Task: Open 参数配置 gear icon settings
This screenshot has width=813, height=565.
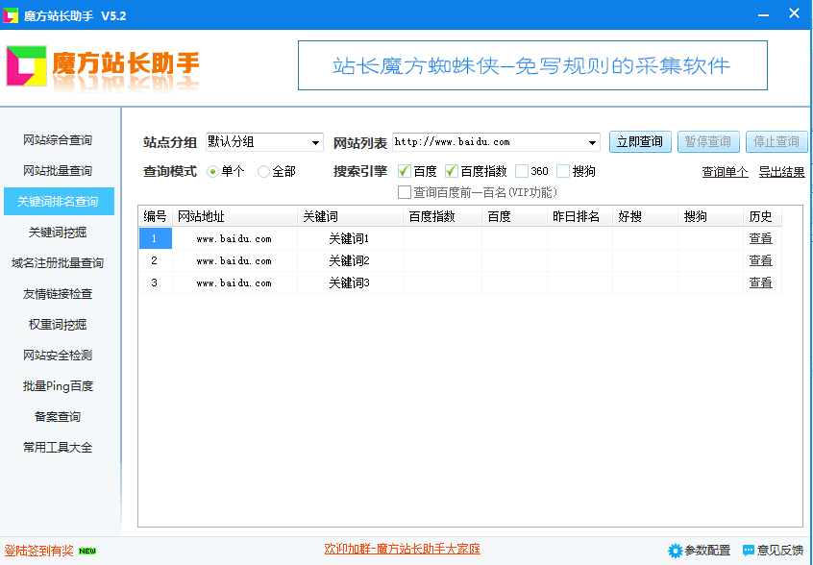Action: point(675,551)
